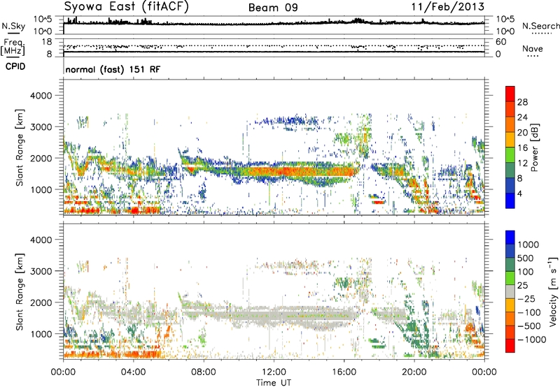Click the '4000' tick on power panel
Viewport: 560px width, 387px height.
pos(41,96)
